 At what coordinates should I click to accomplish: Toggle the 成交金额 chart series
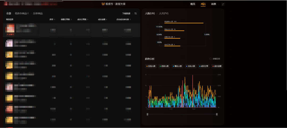217,66
